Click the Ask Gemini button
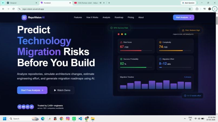 pyautogui.click(x=189, y=3)
